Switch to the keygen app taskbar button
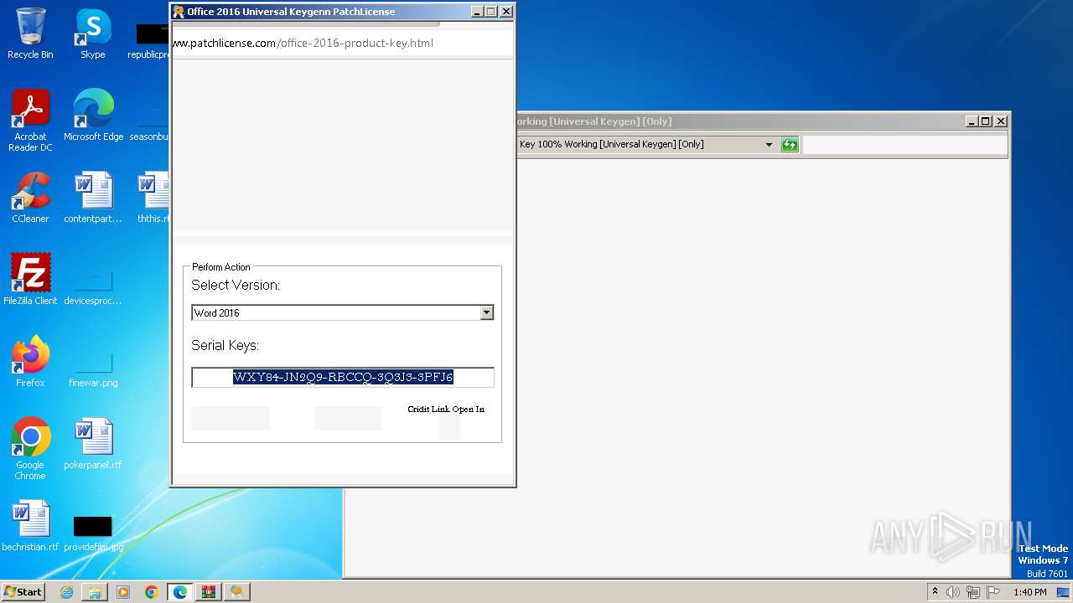 (237, 592)
